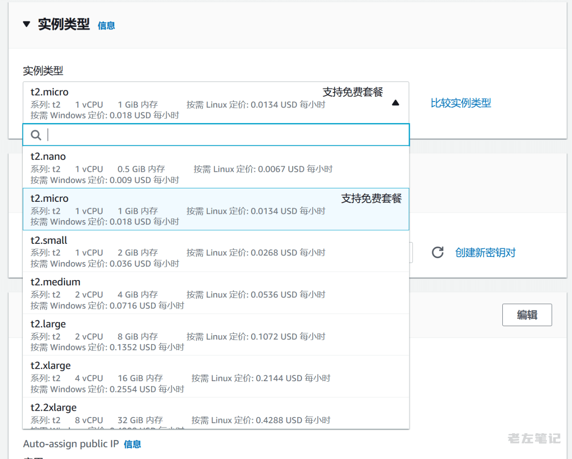Open the 比较实例类型 comparison link

tap(460, 103)
